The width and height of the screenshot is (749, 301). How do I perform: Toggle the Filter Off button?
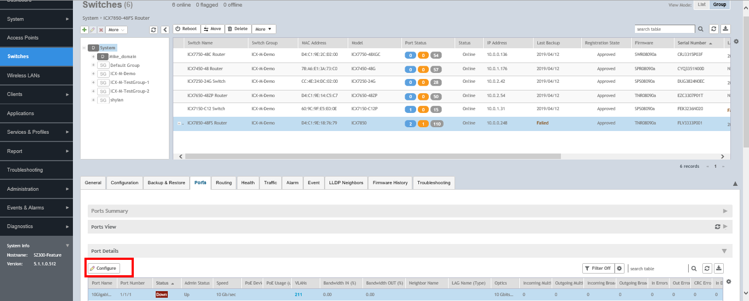tap(597, 269)
